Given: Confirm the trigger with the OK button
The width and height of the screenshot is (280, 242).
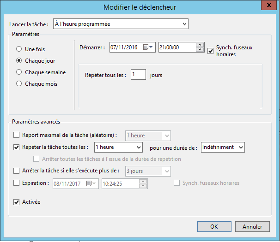Looking at the screenshot, I should point(214,227).
